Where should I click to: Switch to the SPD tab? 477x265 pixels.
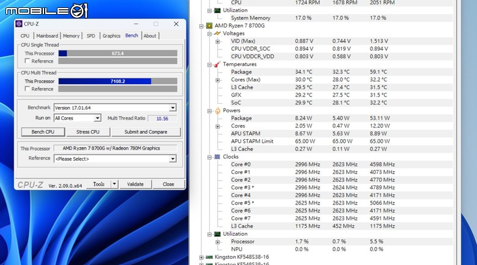tap(91, 35)
